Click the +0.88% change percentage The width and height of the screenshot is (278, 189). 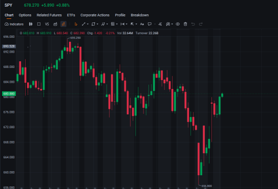tap(63, 5)
